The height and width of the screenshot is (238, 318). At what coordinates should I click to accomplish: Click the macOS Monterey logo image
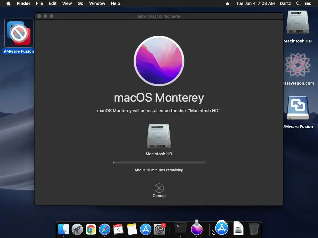click(x=159, y=61)
